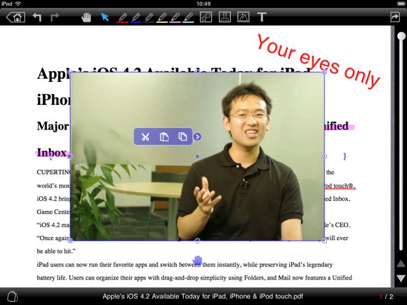Screen dimensions: 407x305
Task: Go to previous page up arrow
Action: point(401,264)
